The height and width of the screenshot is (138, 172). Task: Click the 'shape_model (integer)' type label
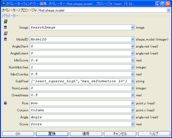click(x=152, y=39)
